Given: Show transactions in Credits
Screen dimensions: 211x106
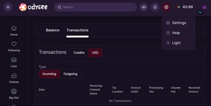Looking at the screenshot, I should coord(79,53).
